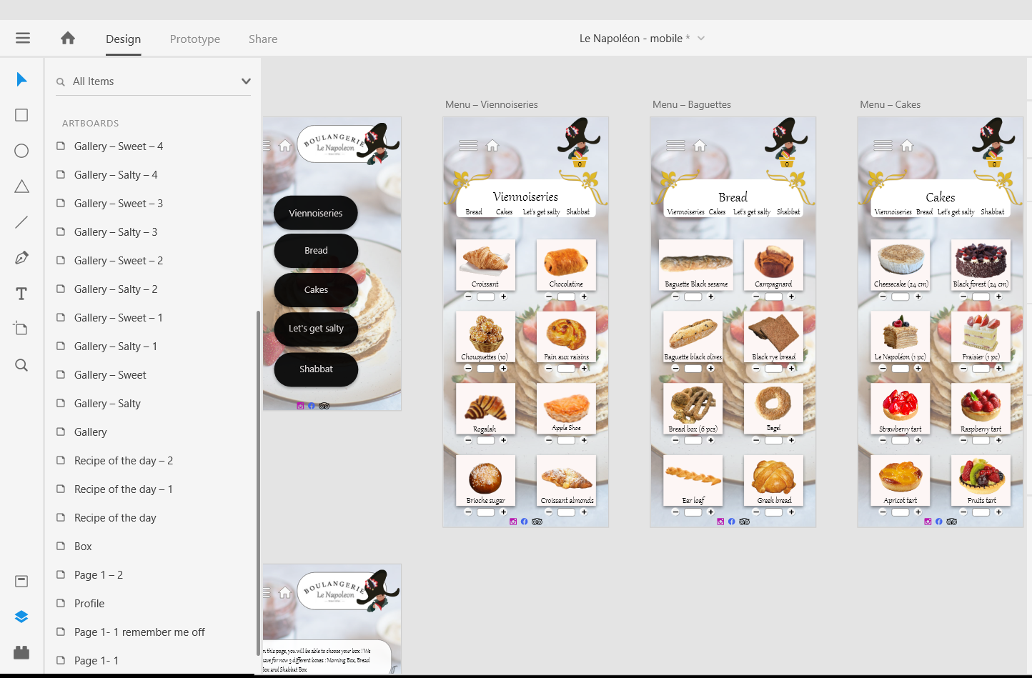Select the Text tool
Screen dimensions: 1032x678
click(21, 293)
